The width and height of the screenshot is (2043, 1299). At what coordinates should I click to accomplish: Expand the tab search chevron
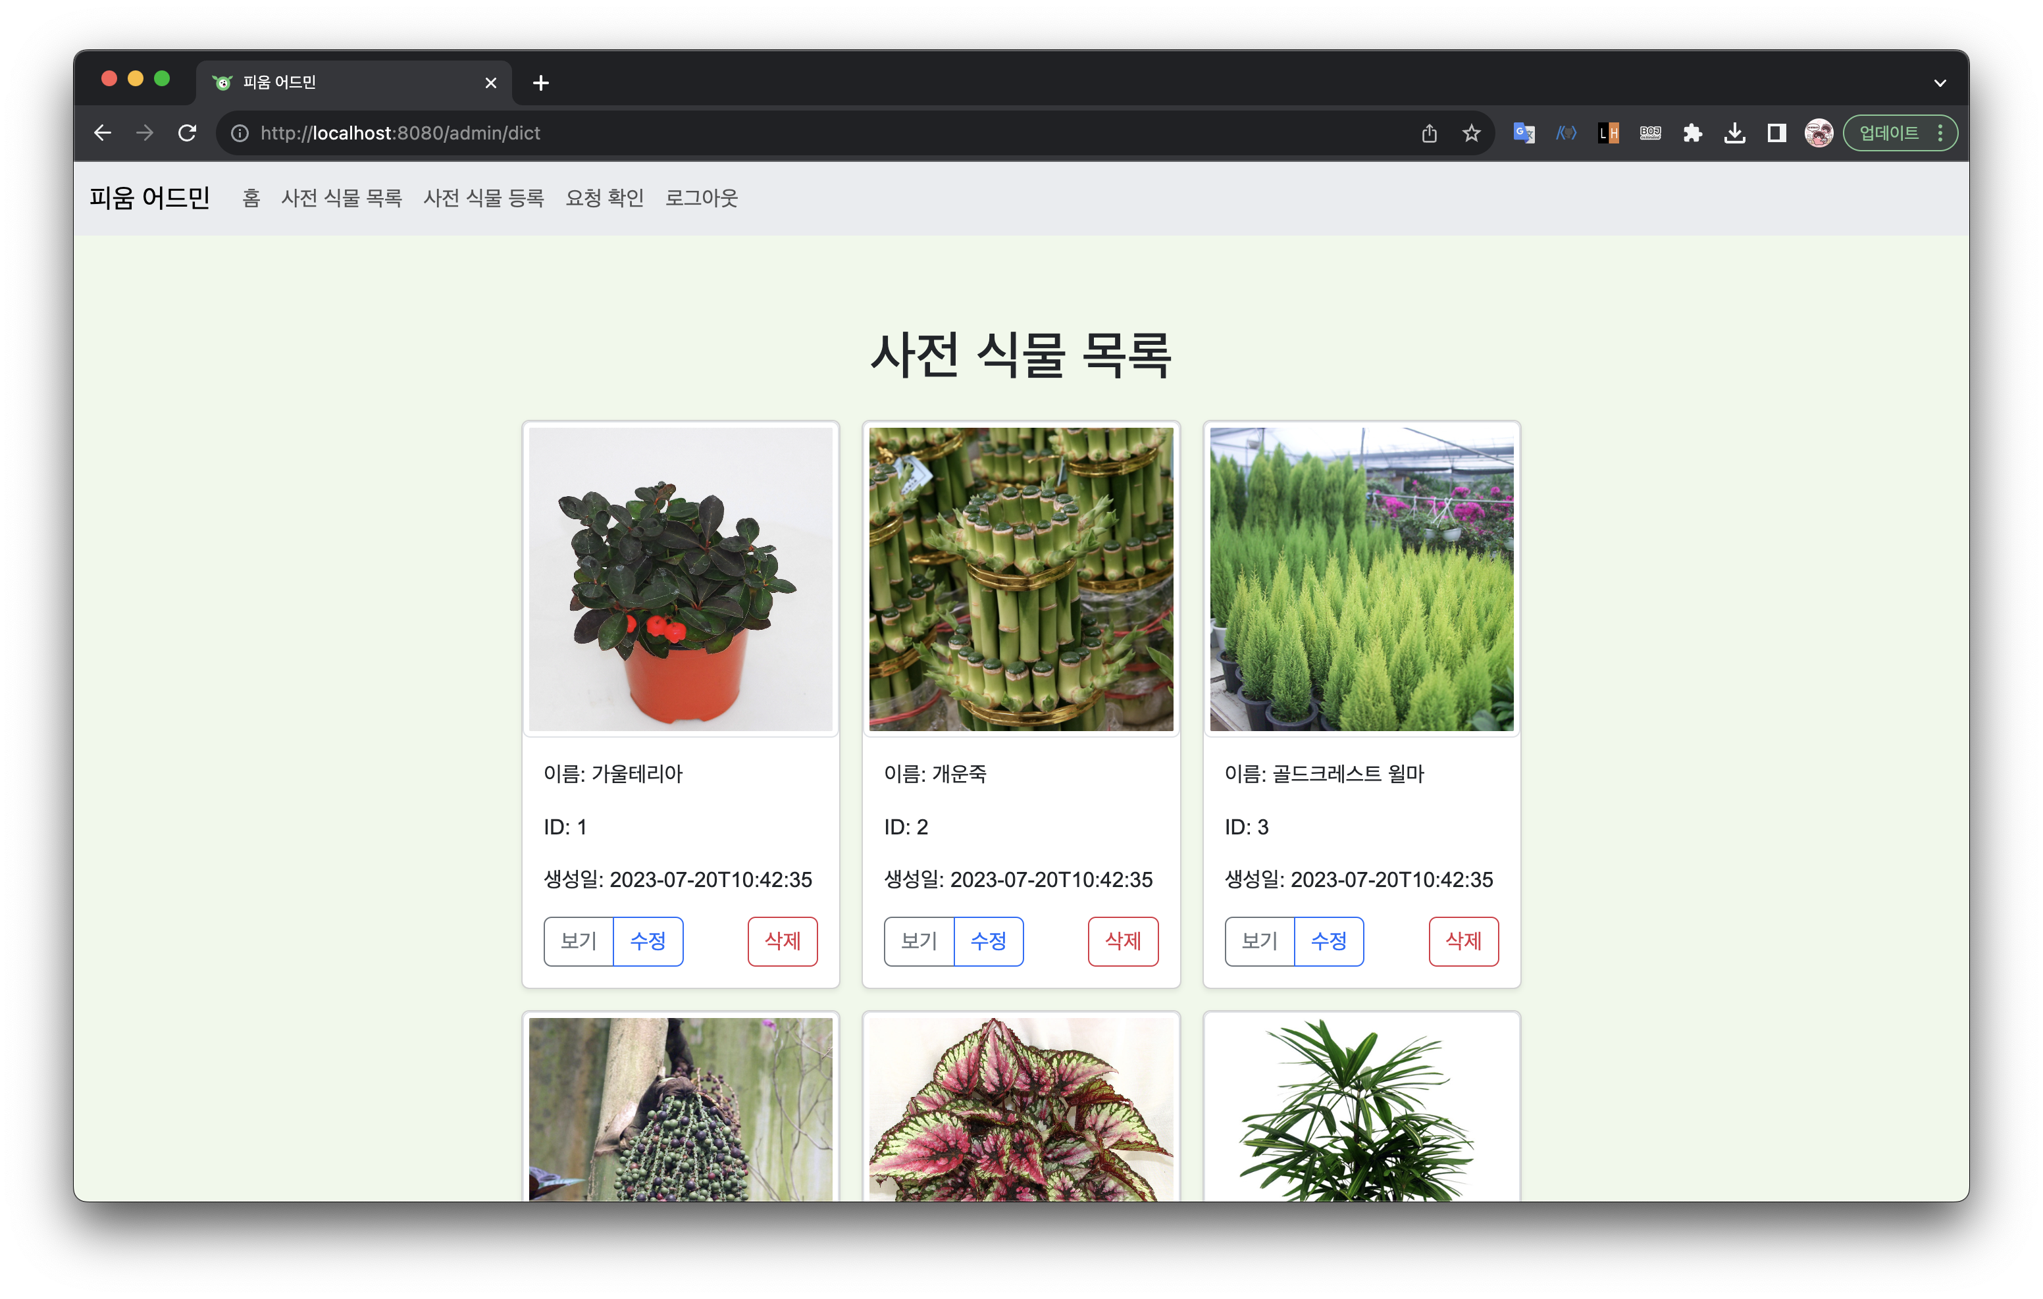click(1940, 83)
